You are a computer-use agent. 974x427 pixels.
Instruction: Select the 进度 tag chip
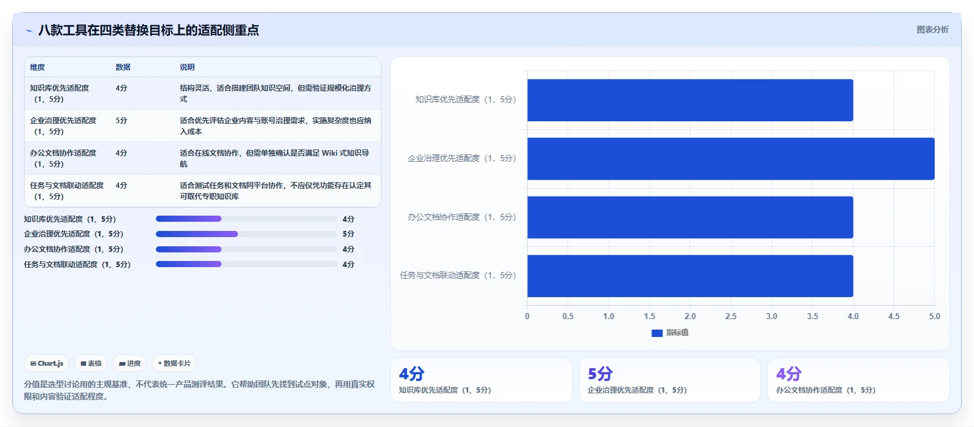click(x=129, y=363)
